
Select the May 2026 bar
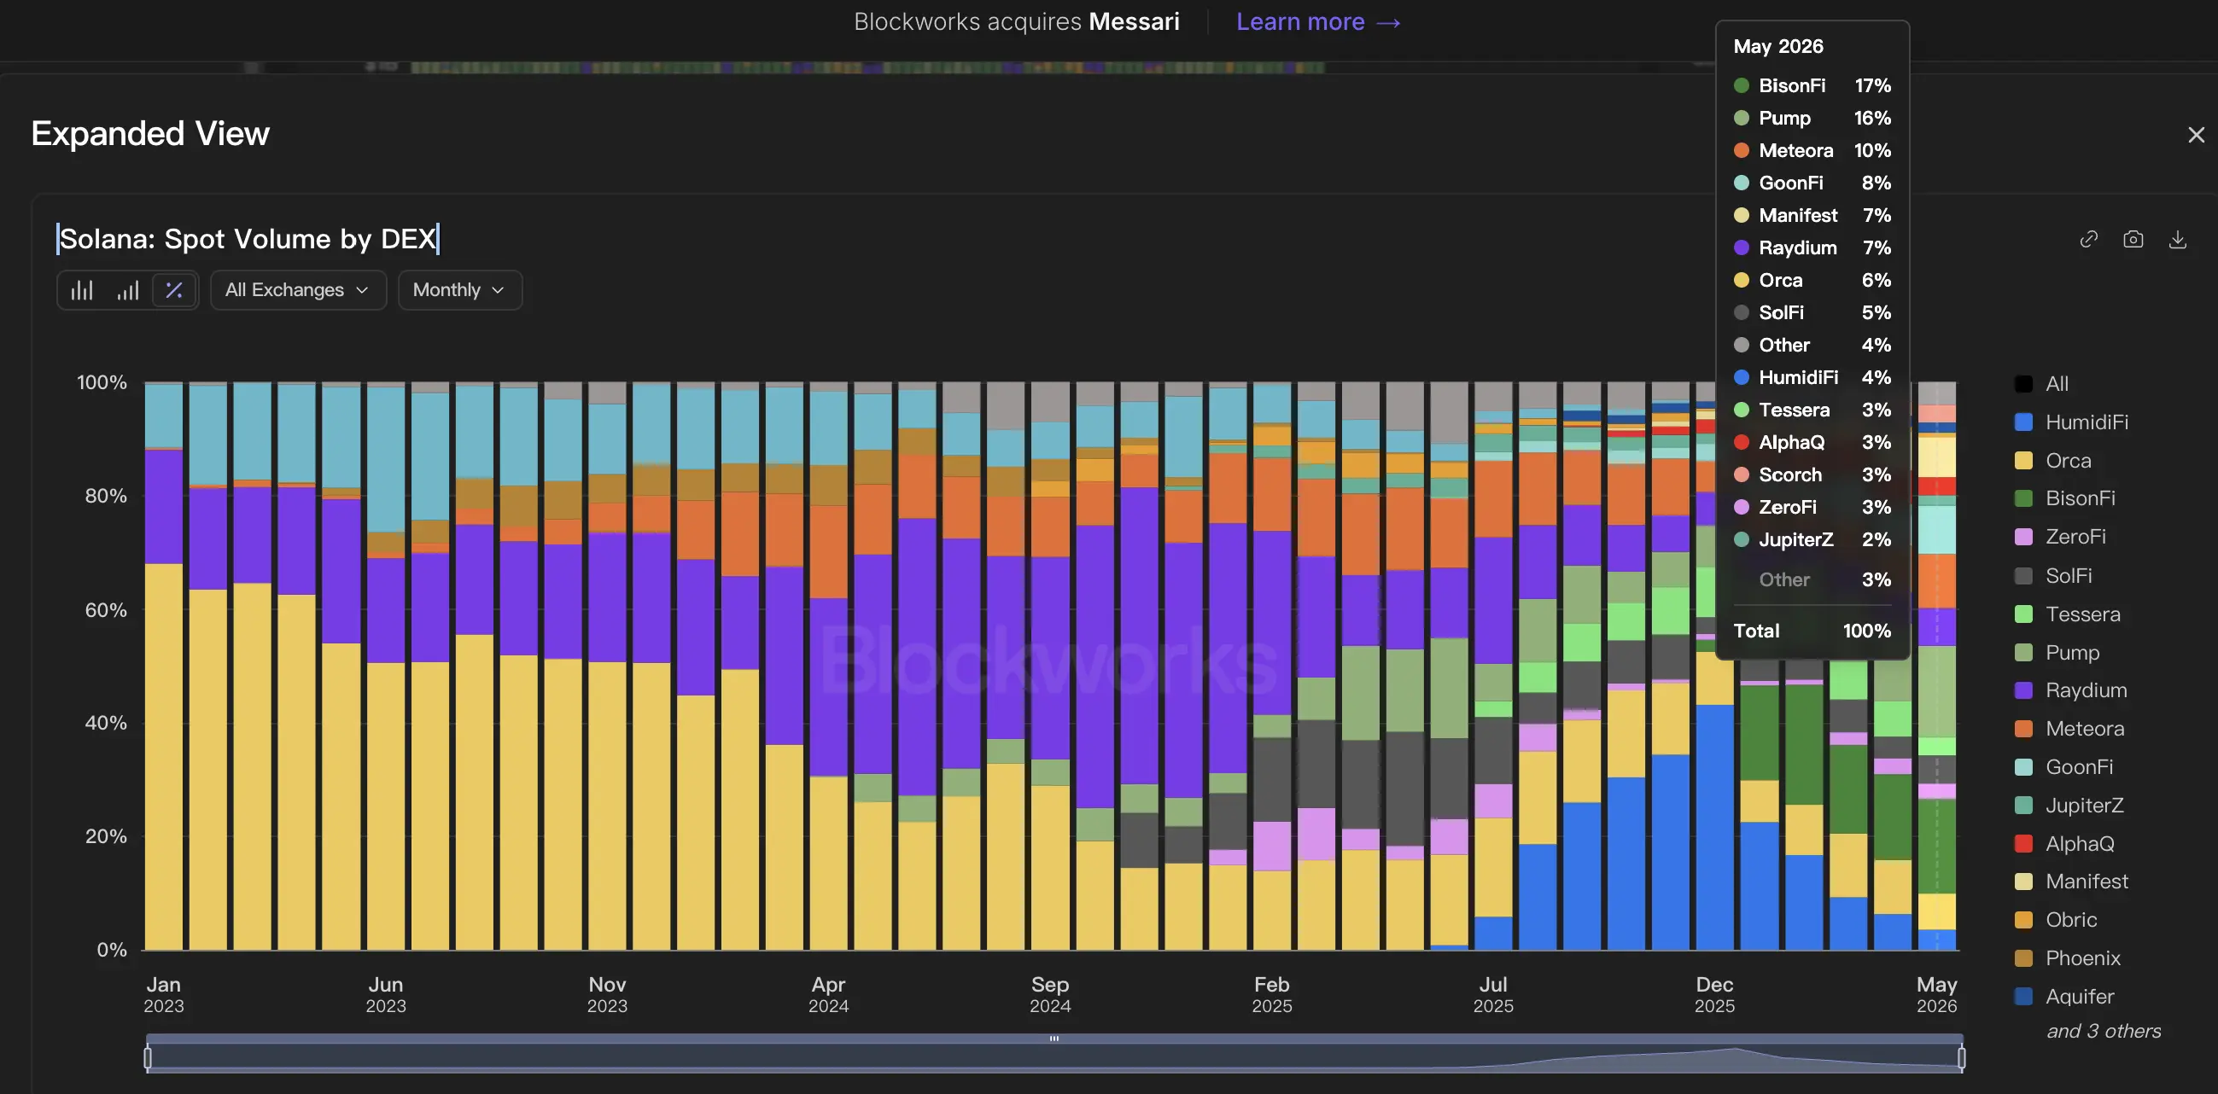pyautogui.click(x=1937, y=666)
